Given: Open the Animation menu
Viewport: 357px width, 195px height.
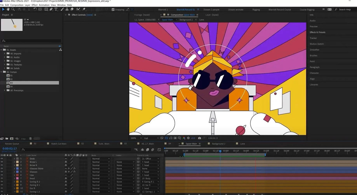Looking at the screenshot, I should click(44, 5).
